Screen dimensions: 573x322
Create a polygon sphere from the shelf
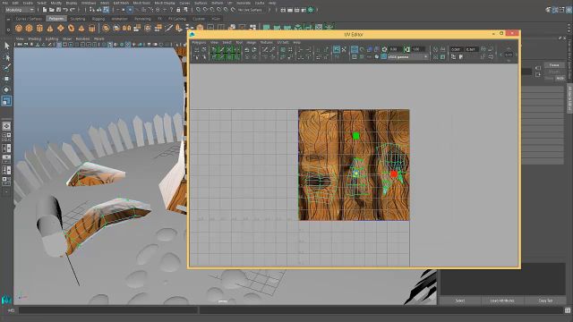(x=19, y=28)
